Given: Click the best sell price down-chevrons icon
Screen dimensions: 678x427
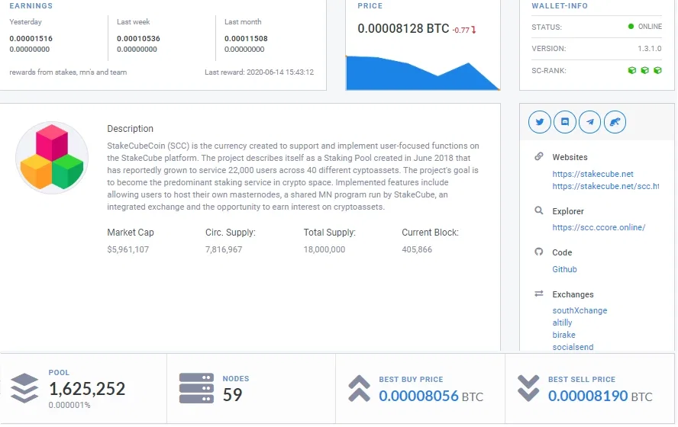Looking at the screenshot, I should tap(528, 389).
